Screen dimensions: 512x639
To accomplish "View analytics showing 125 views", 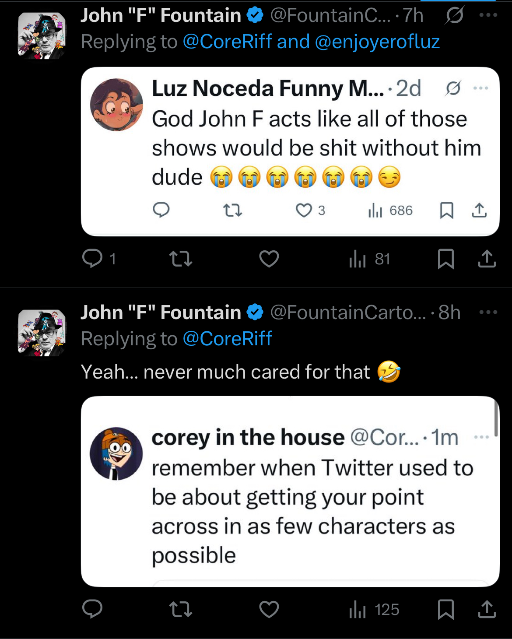I will (374, 609).
